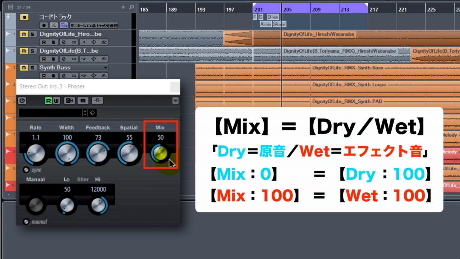
Task: Enable the Phaser manual option
Action: (26, 222)
